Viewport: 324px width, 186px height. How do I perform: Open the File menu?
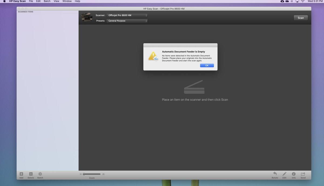[x=31, y=1]
